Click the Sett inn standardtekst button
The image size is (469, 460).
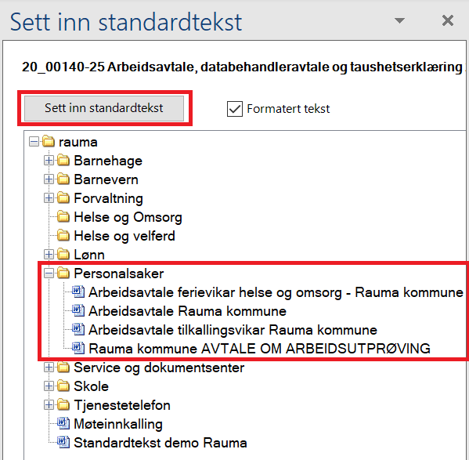[104, 108]
